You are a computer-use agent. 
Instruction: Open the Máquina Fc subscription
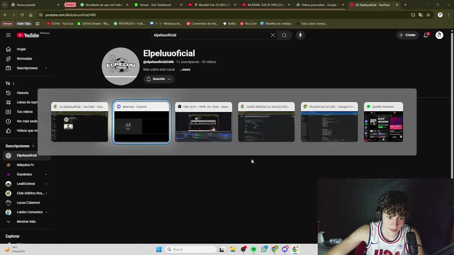click(25, 165)
